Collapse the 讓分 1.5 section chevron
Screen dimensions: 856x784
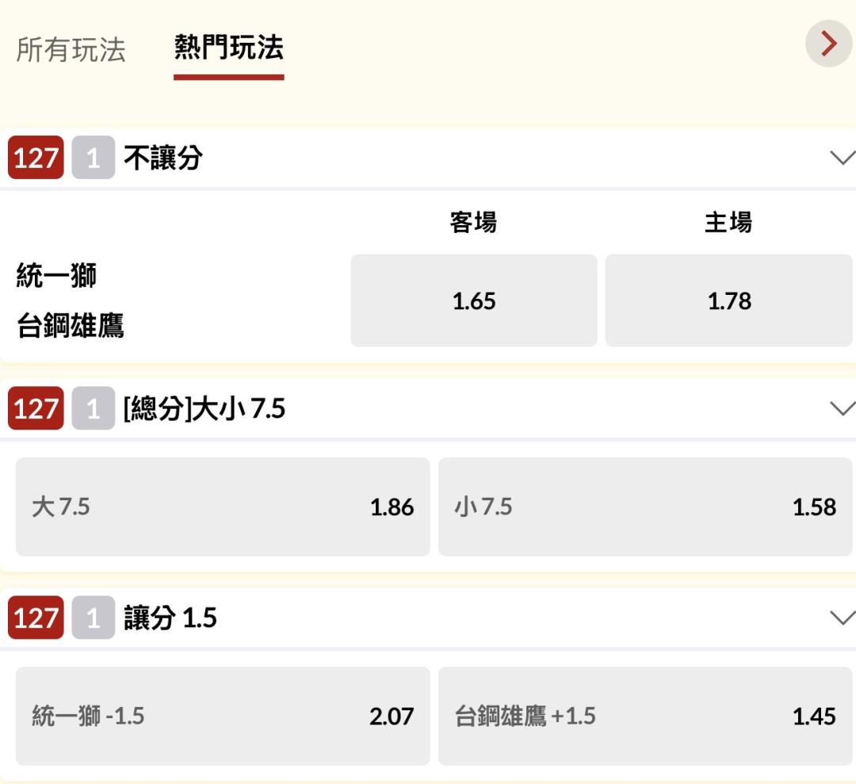(843, 618)
